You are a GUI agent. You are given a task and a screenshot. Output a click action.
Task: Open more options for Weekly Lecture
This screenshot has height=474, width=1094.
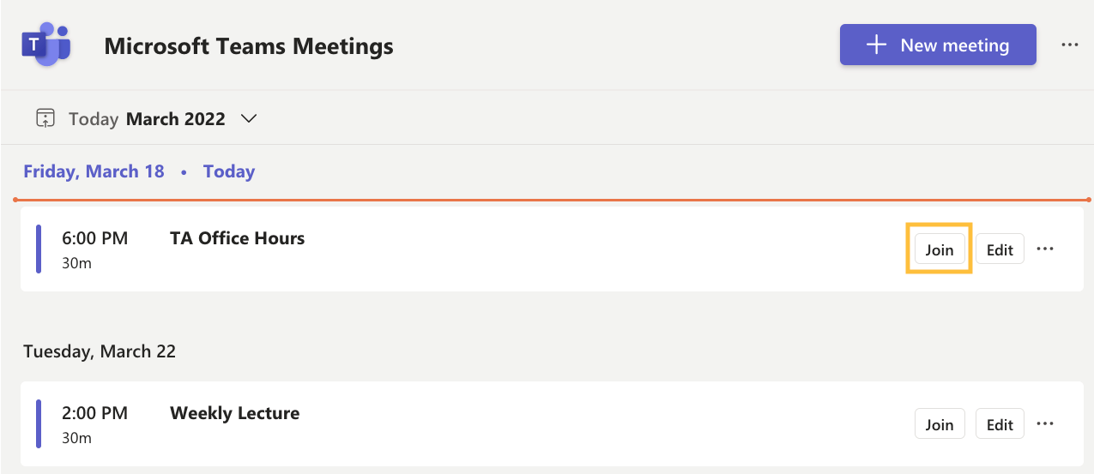click(1044, 423)
